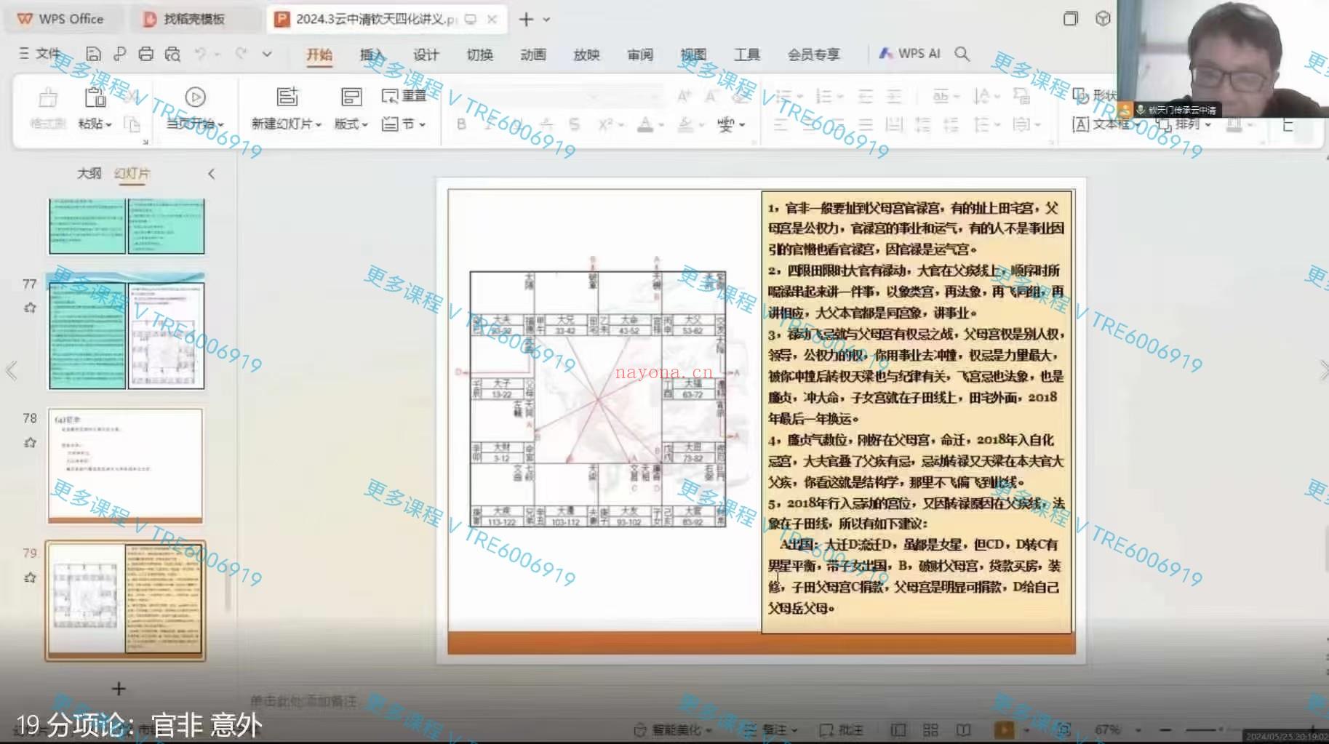
Task: Start slideshow orange play button
Action: click(1004, 729)
